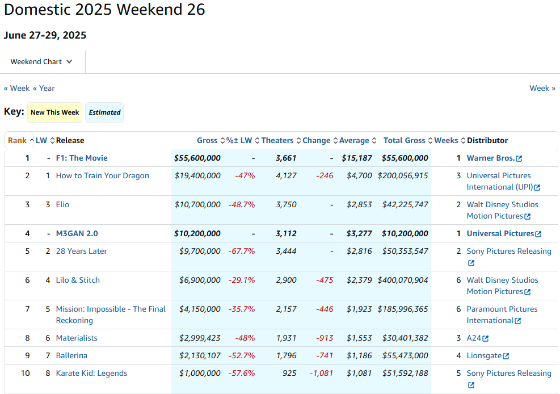Open M3GAN 2.0 release link
Screen dimensions: 560x394
click(77, 233)
